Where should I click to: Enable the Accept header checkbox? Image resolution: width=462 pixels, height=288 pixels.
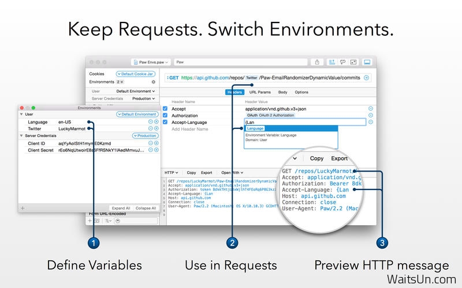[165, 109]
